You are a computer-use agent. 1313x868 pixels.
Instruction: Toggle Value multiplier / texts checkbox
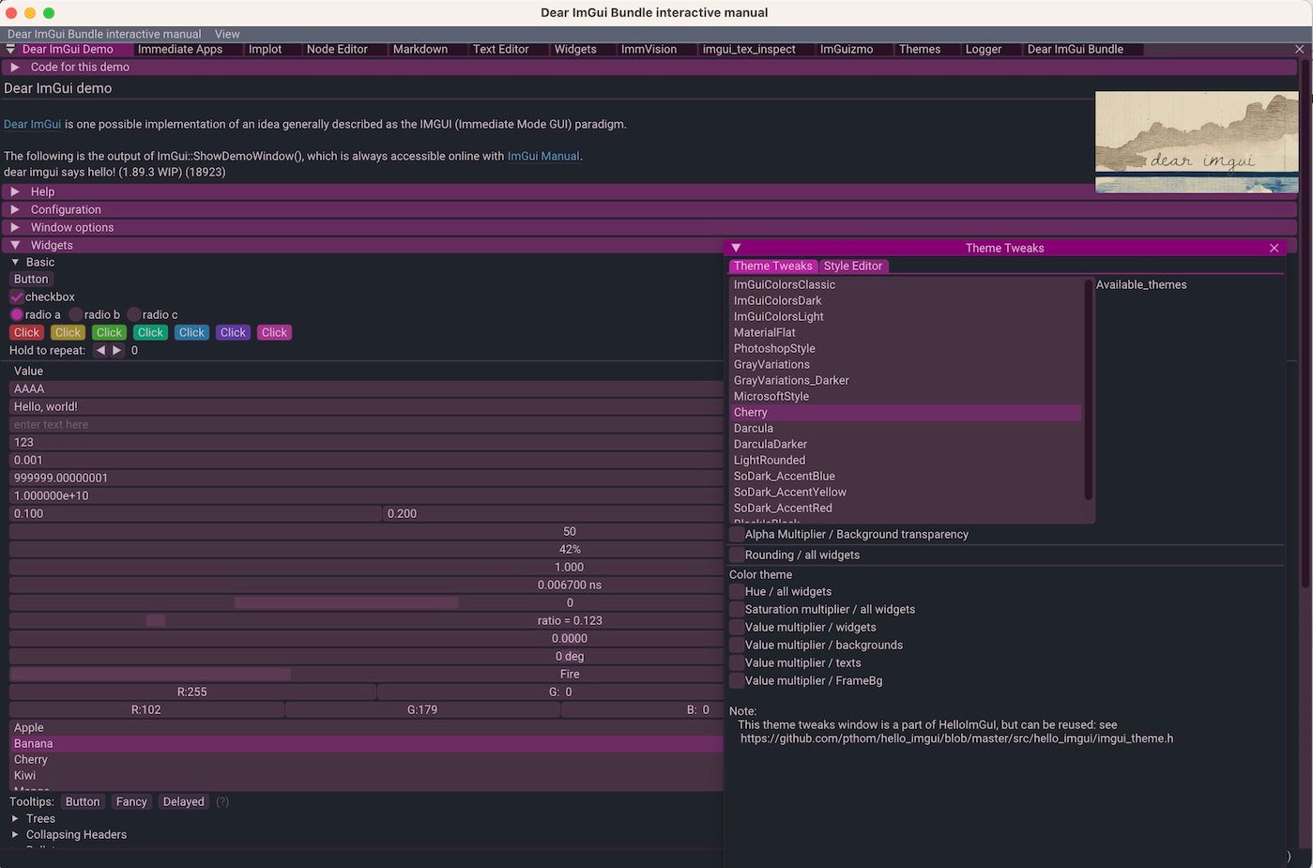737,662
